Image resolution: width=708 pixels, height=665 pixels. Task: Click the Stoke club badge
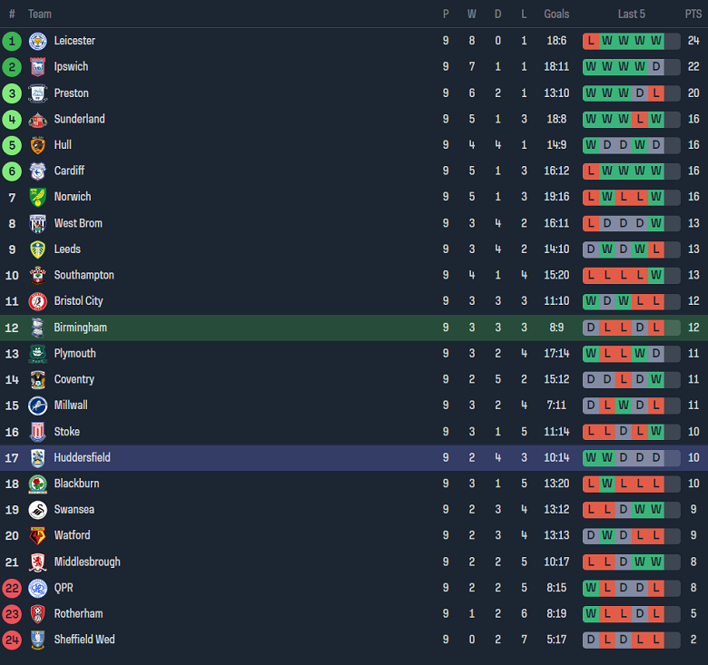point(37,432)
